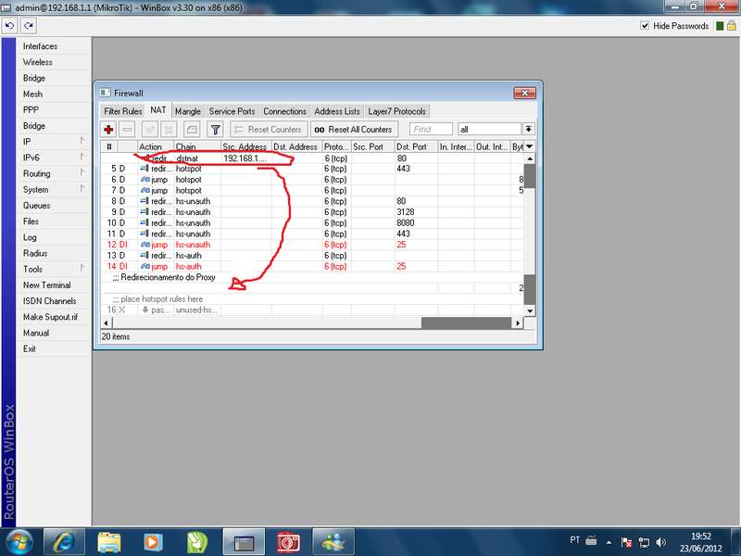The height and width of the screenshot is (556, 741).
Task: Show hidden tray icons arrow
Action: point(609,542)
